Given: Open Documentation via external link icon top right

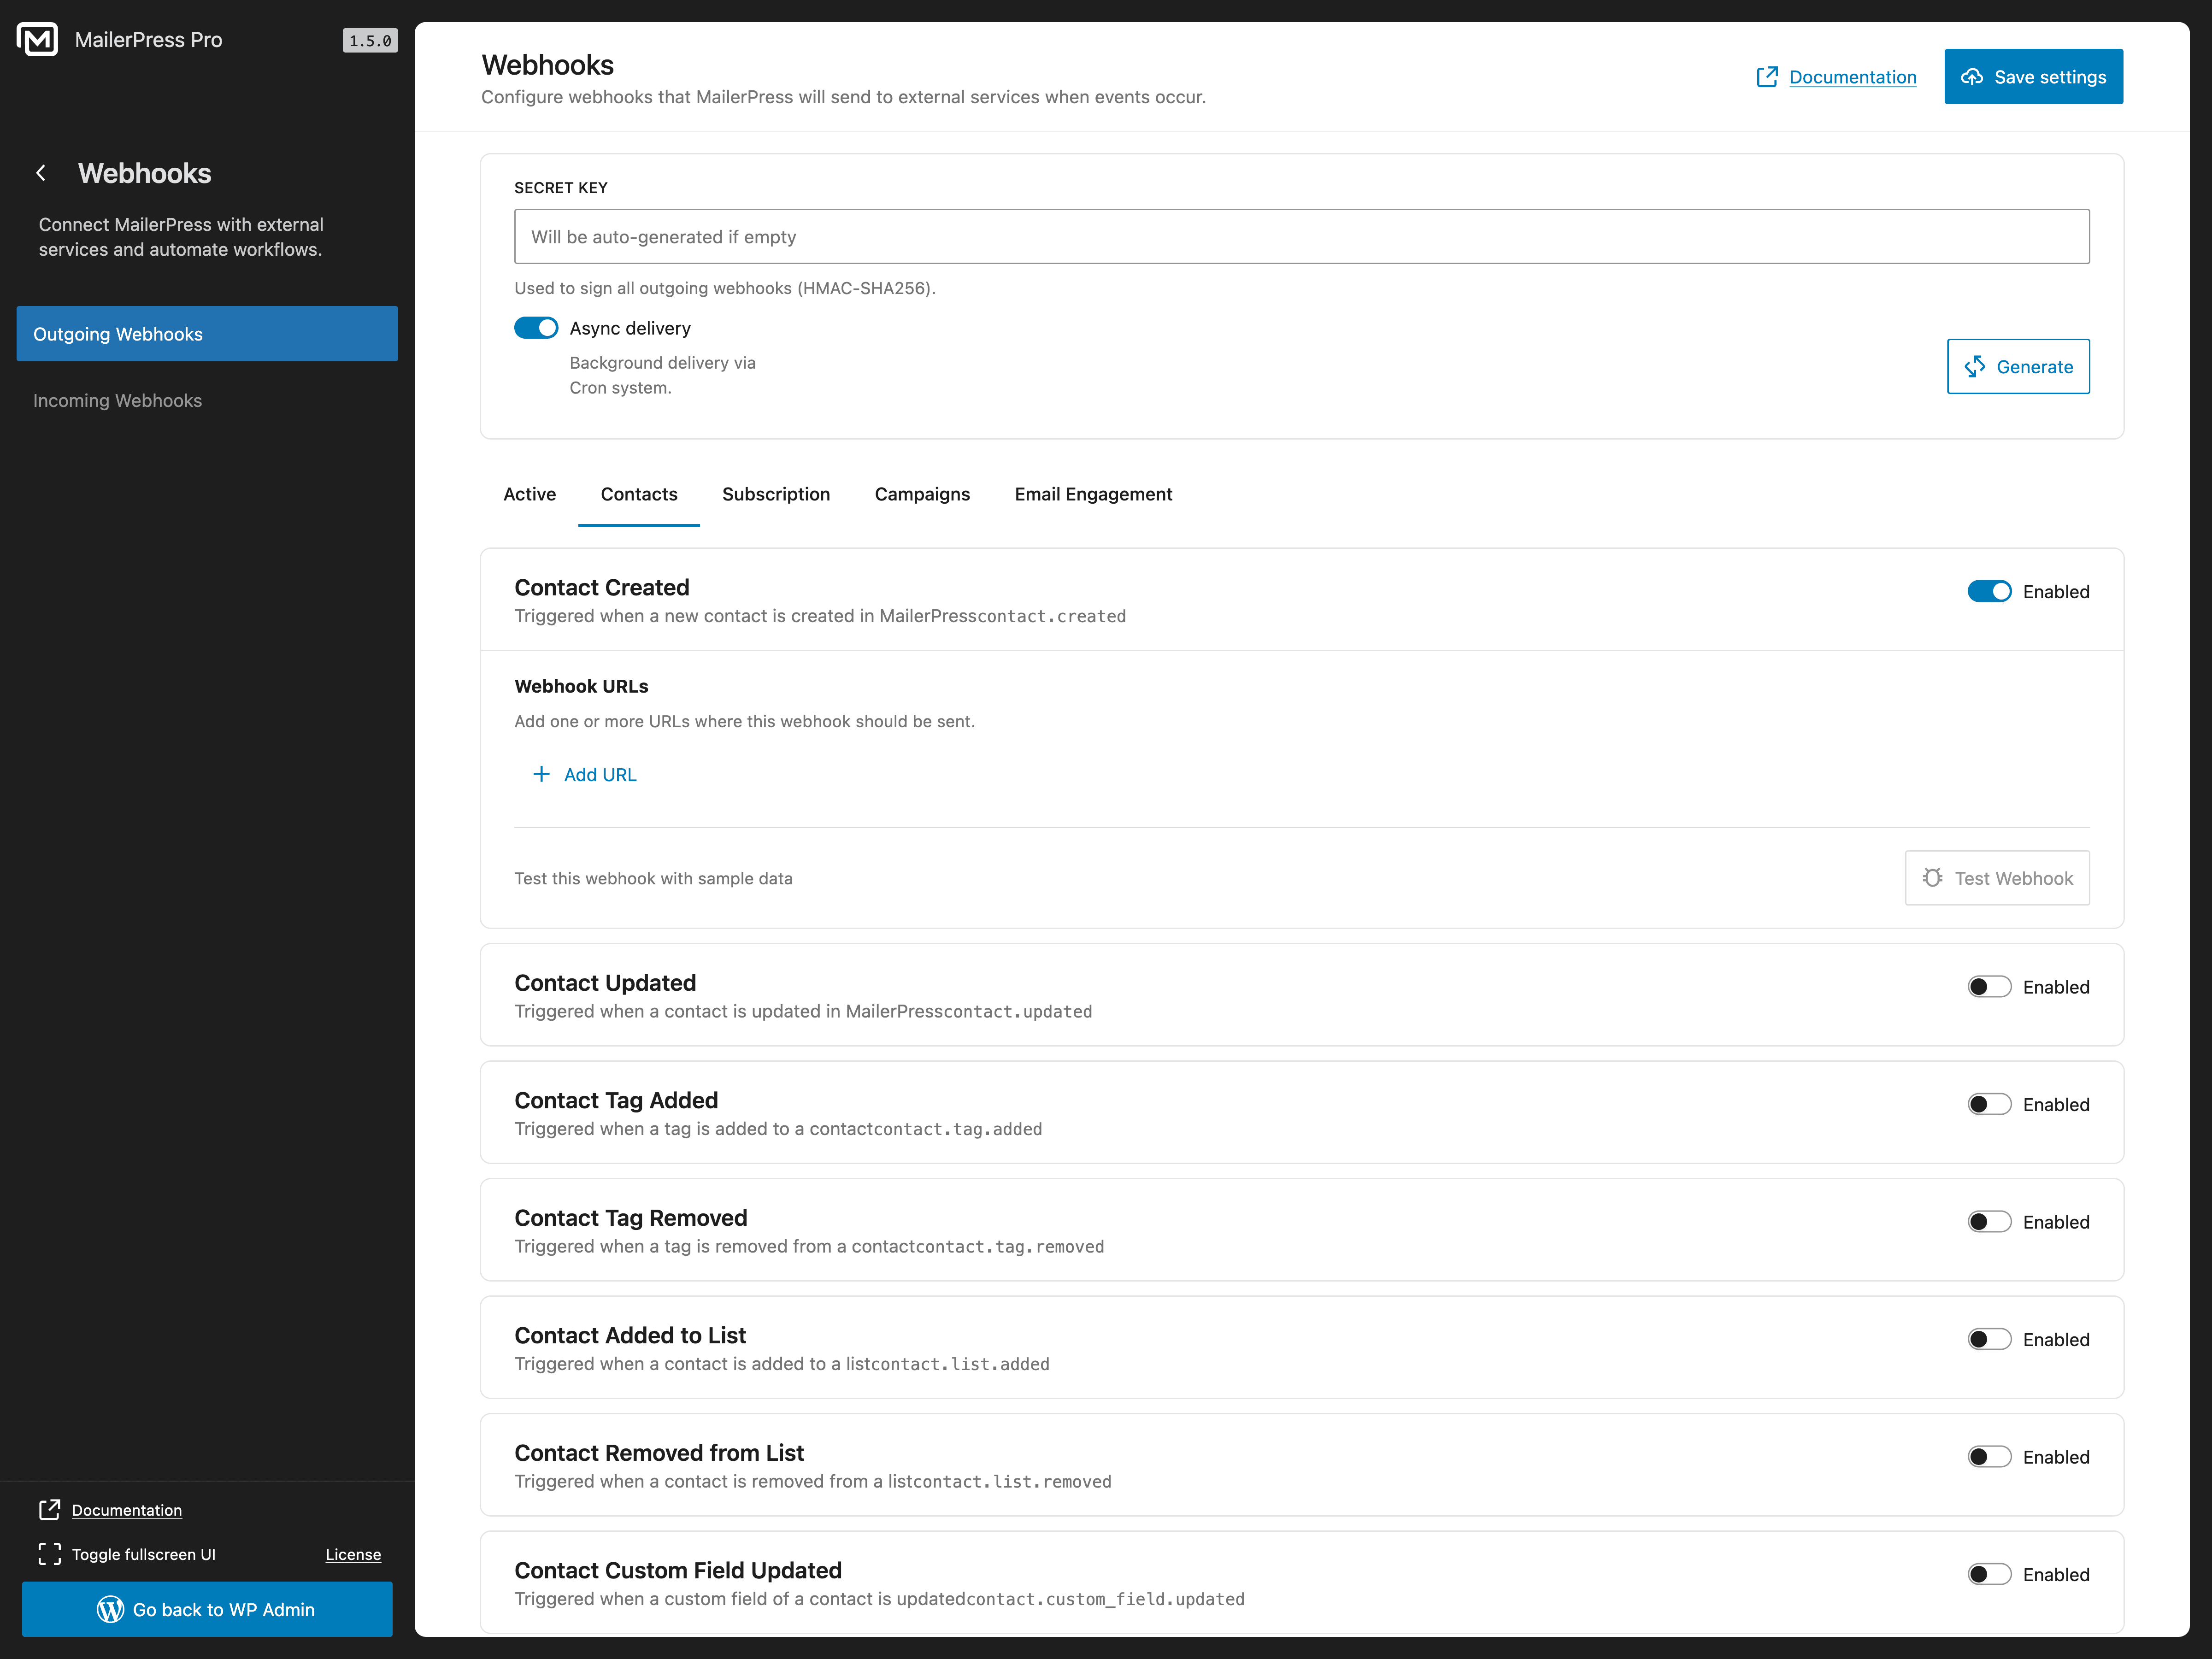Looking at the screenshot, I should 1768,76.
